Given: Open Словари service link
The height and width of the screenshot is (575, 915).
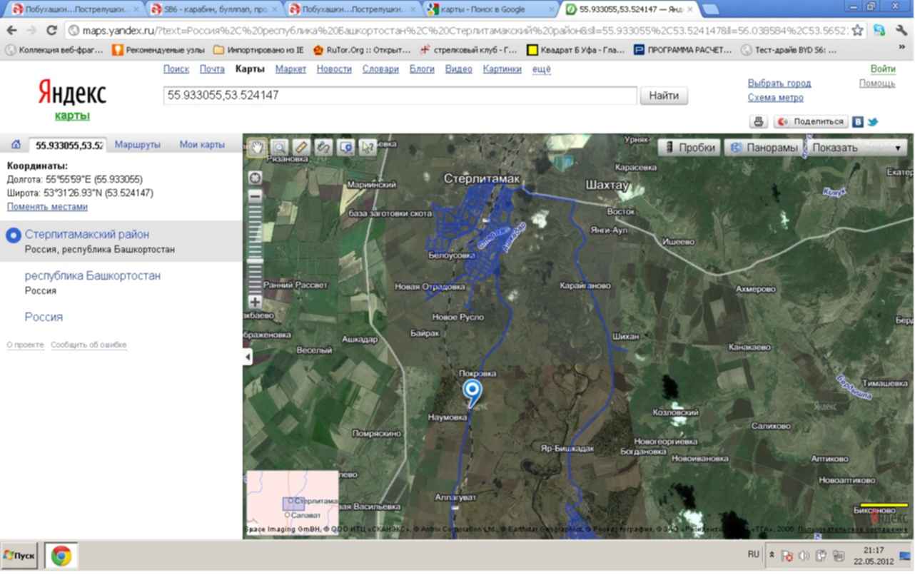Looking at the screenshot, I should pyautogui.click(x=380, y=69).
